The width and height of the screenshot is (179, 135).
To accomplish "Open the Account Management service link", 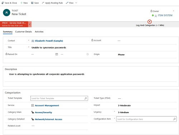I will [47, 106].
